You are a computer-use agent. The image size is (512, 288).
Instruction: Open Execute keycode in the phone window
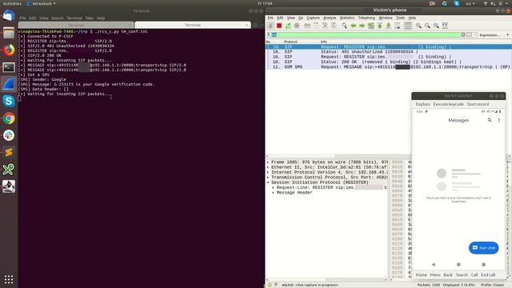(x=448, y=104)
